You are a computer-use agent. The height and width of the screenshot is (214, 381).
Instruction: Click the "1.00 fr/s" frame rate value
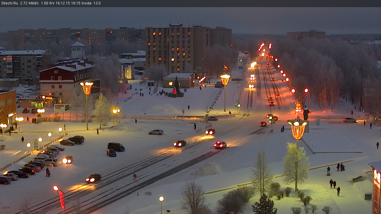click(x=48, y=3)
